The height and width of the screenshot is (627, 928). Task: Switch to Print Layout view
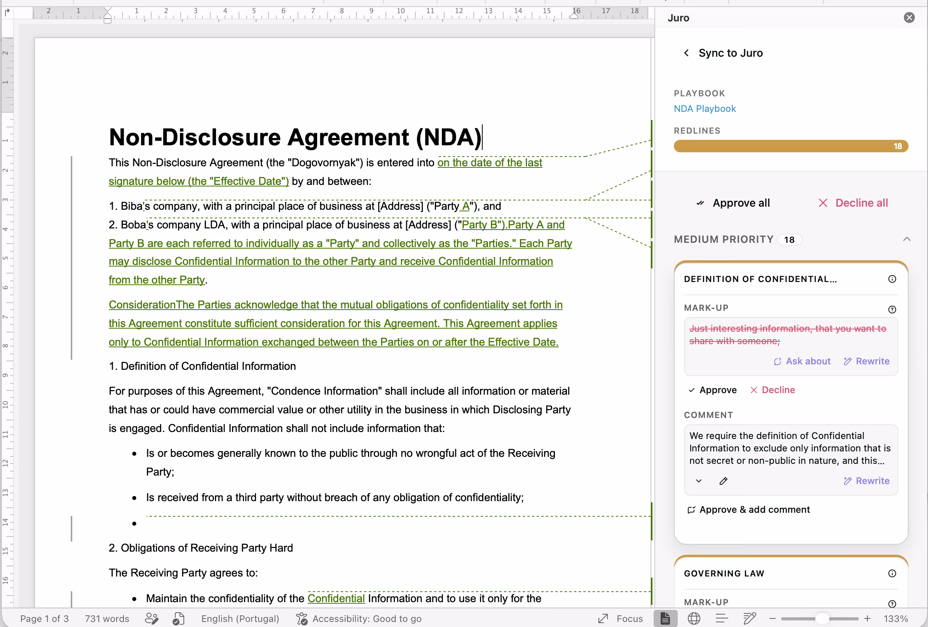665,618
